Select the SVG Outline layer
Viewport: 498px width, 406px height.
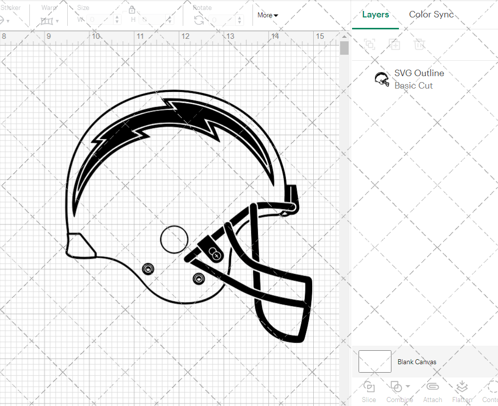(418, 79)
